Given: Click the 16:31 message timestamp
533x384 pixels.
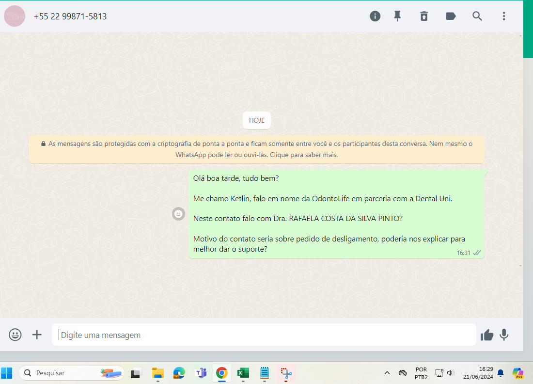Looking at the screenshot, I should [463, 253].
